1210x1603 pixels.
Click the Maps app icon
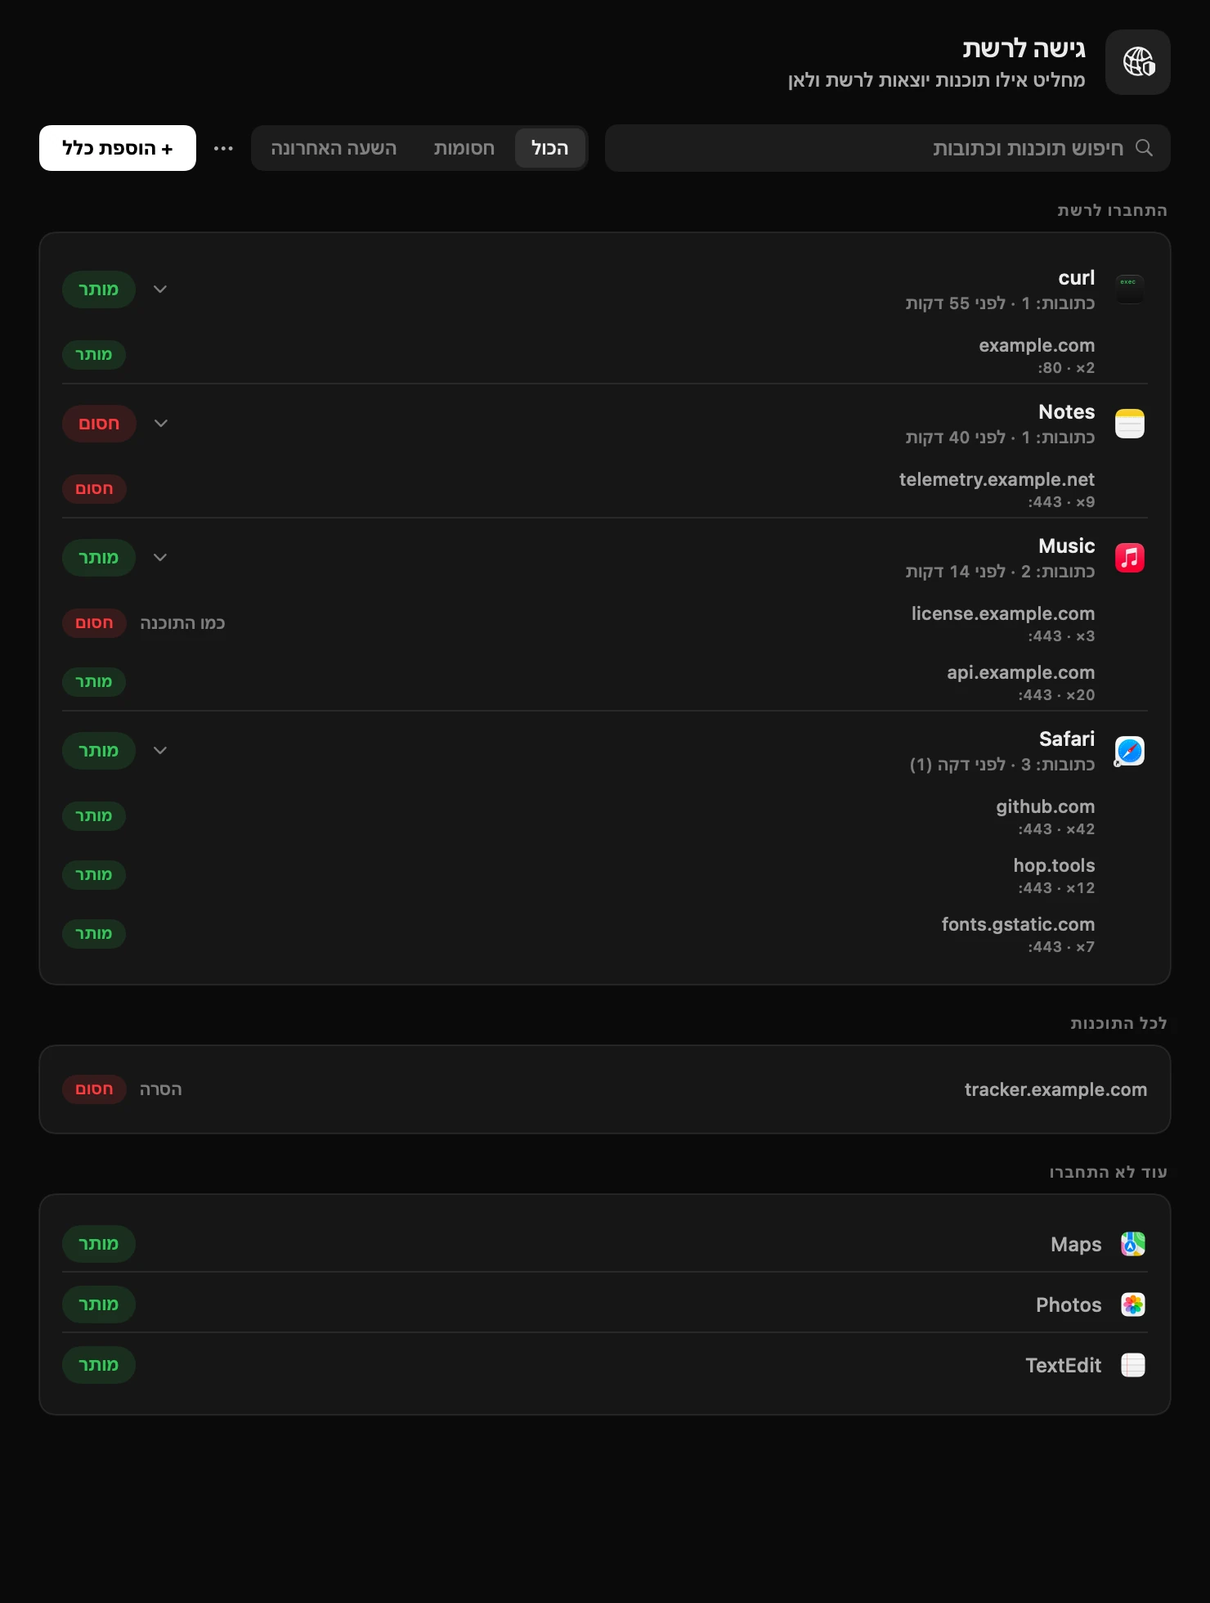pyautogui.click(x=1133, y=1244)
